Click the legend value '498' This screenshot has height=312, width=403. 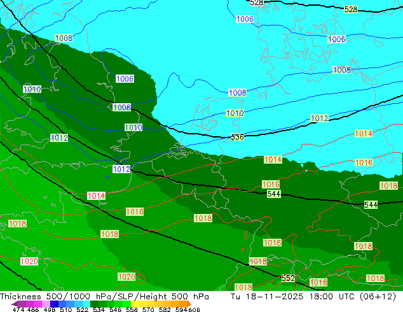(50, 309)
